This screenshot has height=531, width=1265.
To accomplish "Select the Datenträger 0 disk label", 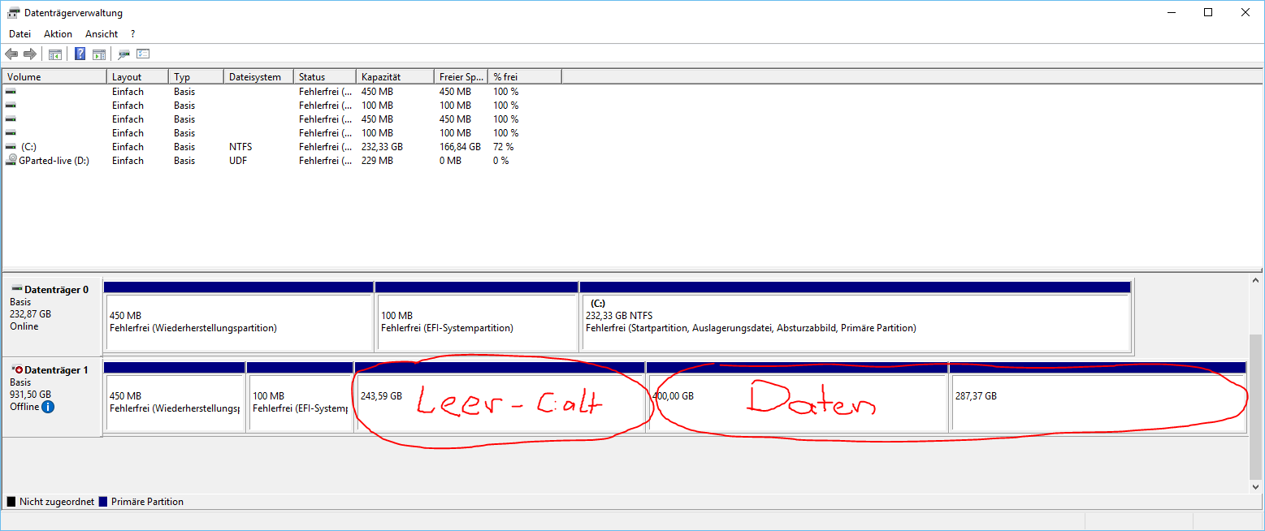I will pyautogui.click(x=52, y=315).
